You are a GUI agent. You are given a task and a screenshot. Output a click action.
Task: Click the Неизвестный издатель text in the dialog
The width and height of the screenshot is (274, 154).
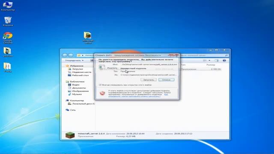point(133,68)
